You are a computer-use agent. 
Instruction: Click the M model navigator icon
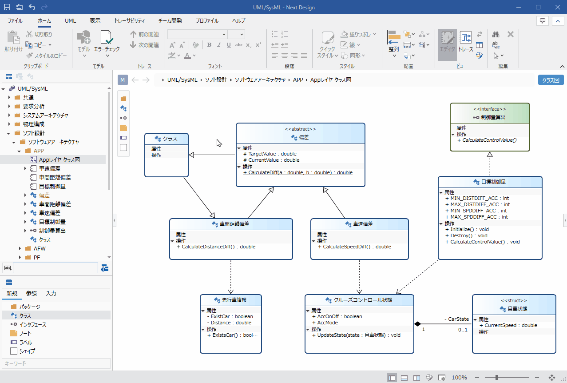tap(123, 80)
